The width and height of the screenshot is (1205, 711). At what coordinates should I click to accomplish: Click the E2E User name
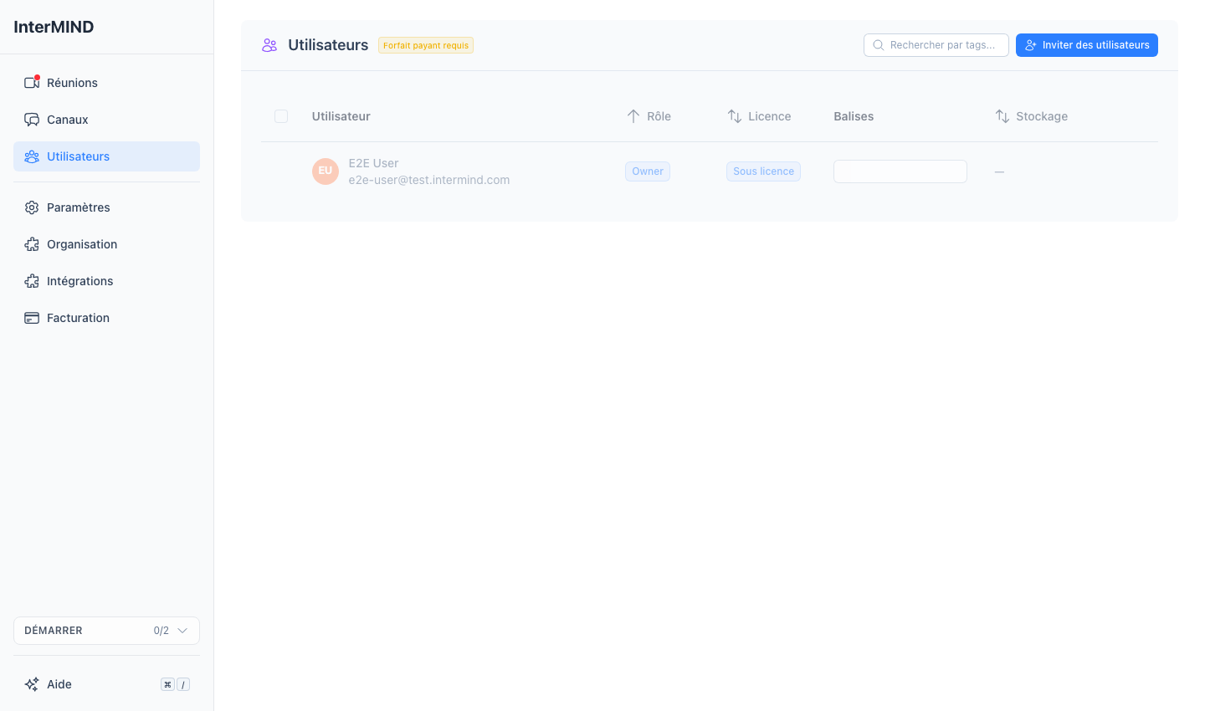coord(374,163)
